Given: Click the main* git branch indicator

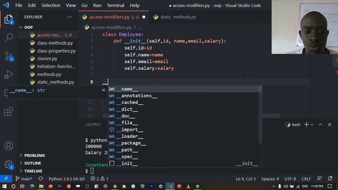Looking at the screenshot, I should [x=24, y=178].
